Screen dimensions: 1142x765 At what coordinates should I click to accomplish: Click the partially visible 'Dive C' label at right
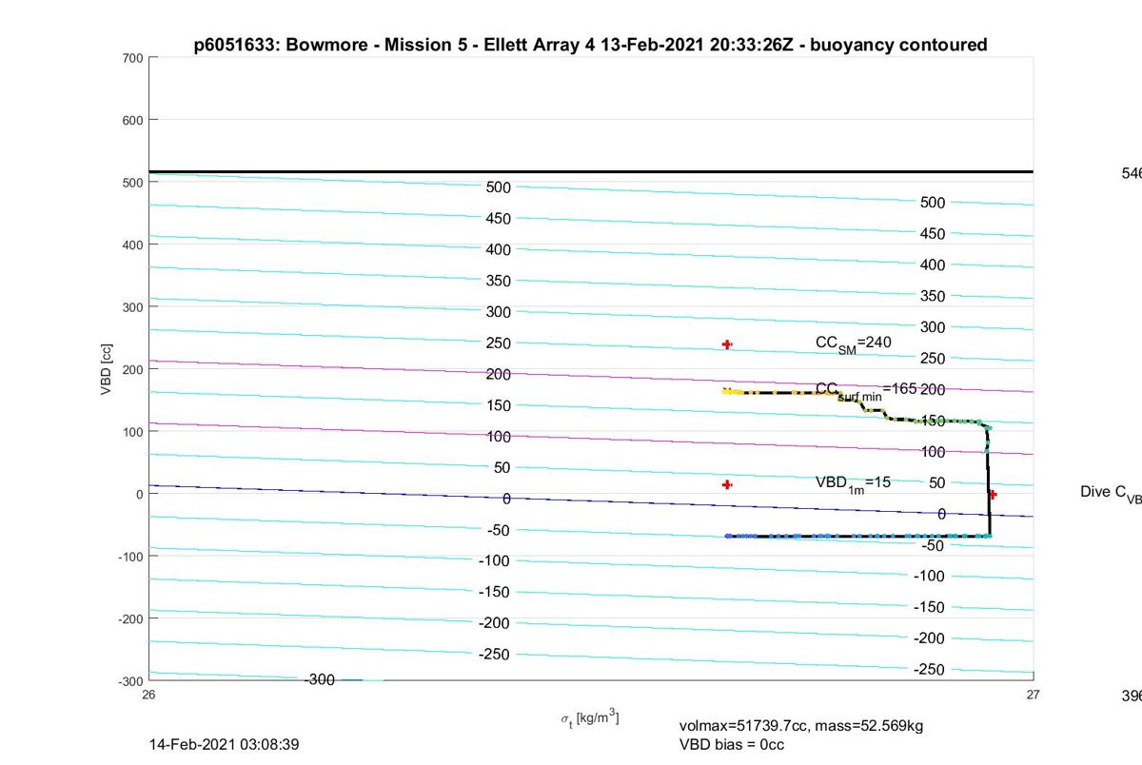pos(1111,493)
